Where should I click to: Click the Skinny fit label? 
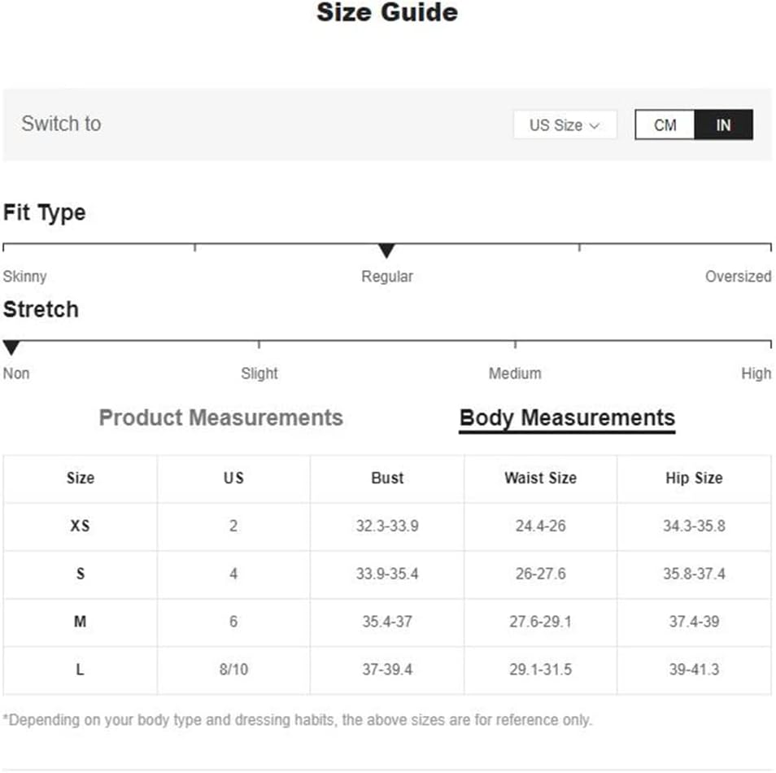point(25,277)
